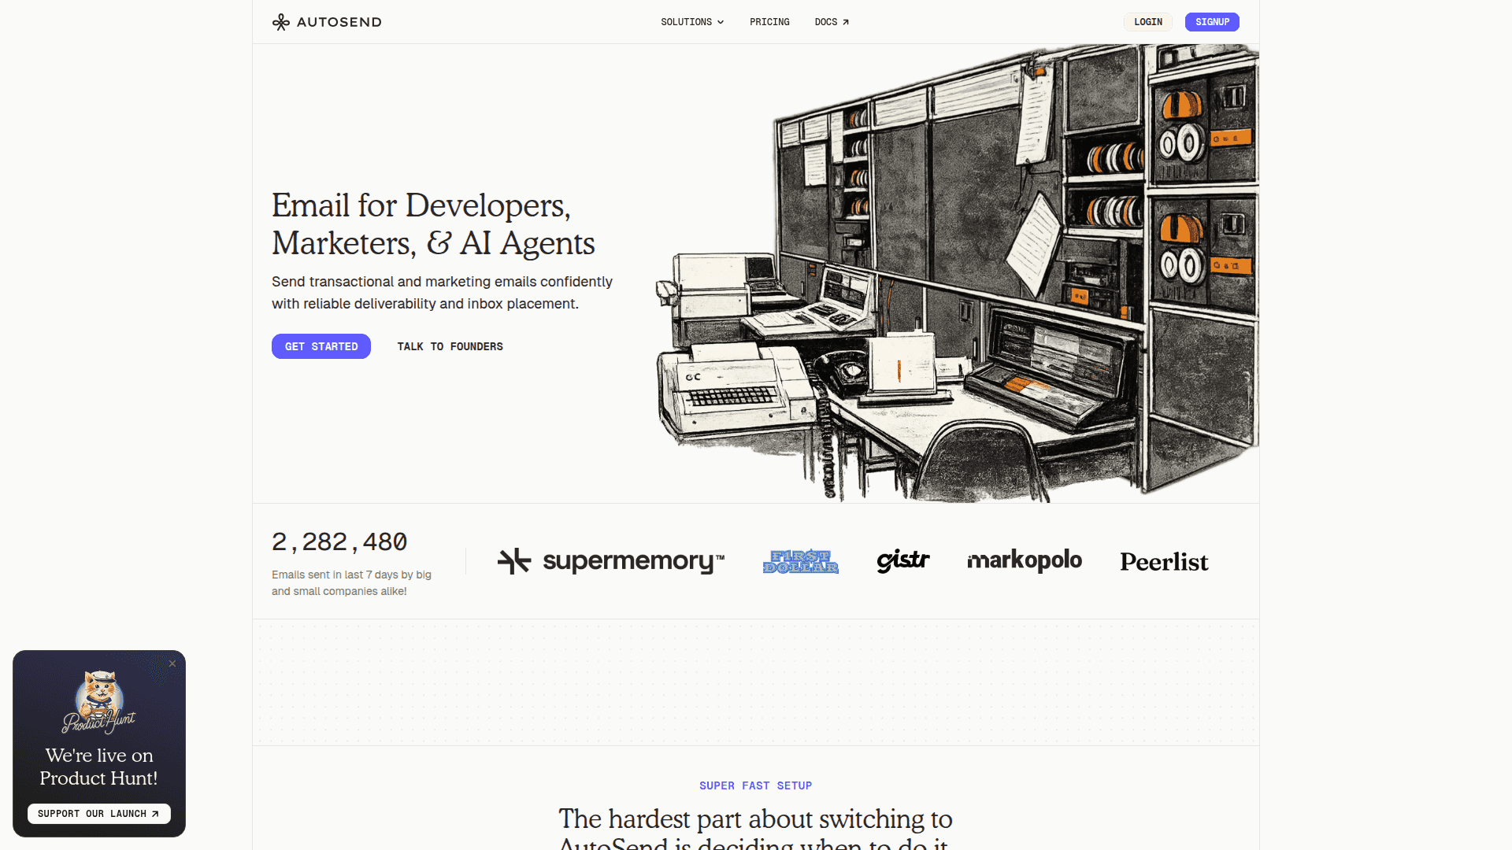The height and width of the screenshot is (850, 1512).
Task: Go to the Pricing page
Action: [769, 22]
